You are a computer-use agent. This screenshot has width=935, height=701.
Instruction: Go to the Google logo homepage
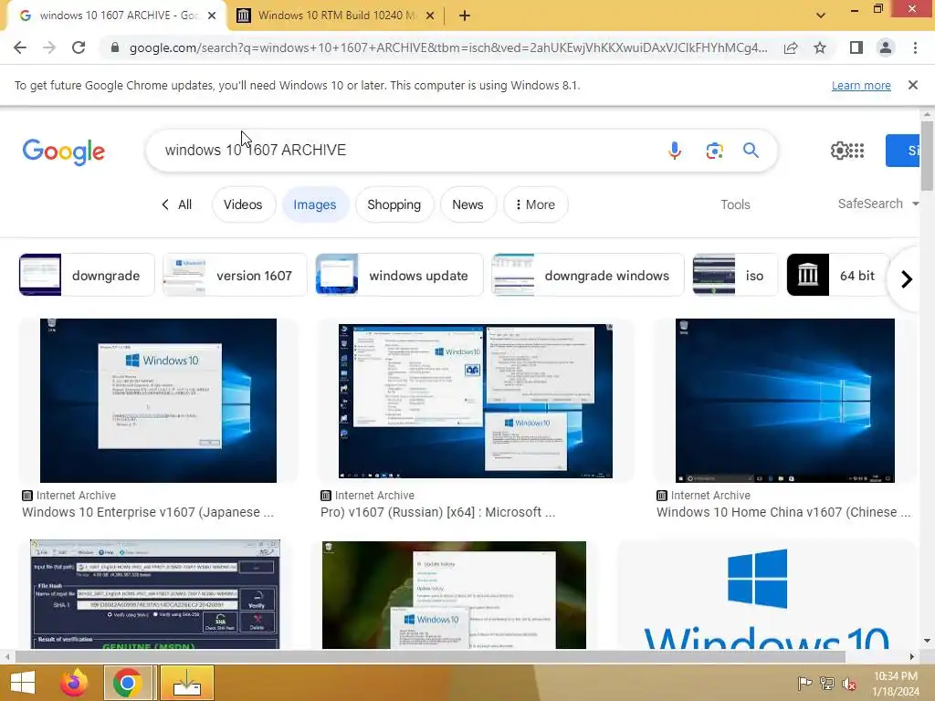(x=63, y=152)
